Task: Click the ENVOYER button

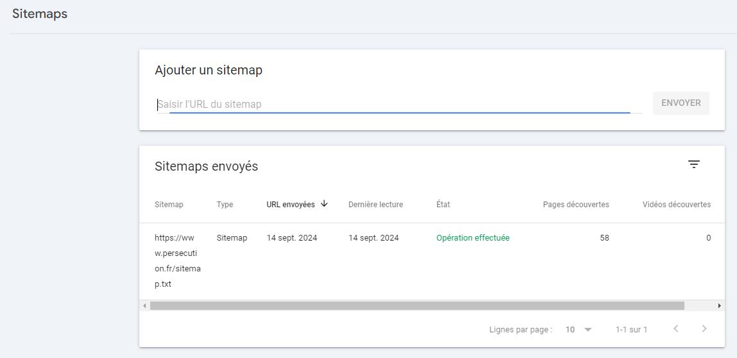Action: [681, 103]
